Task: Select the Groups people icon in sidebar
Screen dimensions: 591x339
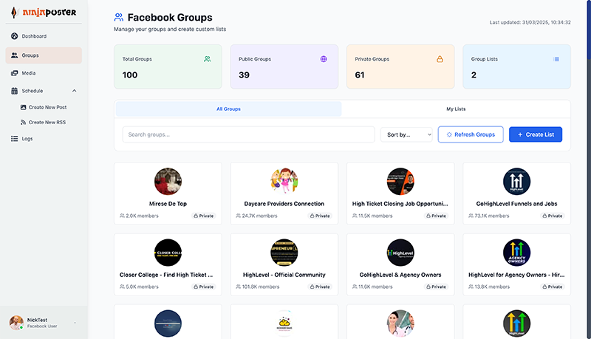Action: 14,55
